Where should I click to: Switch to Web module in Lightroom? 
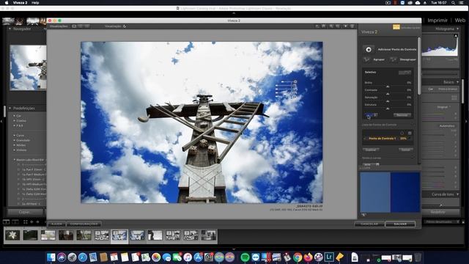coord(459,21)
